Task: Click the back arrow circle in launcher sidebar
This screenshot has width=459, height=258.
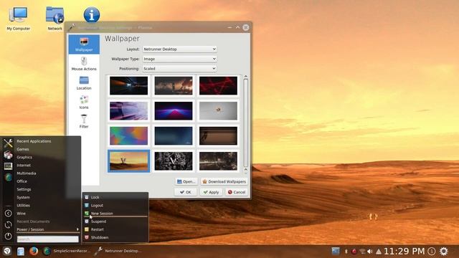Action: 8,214
